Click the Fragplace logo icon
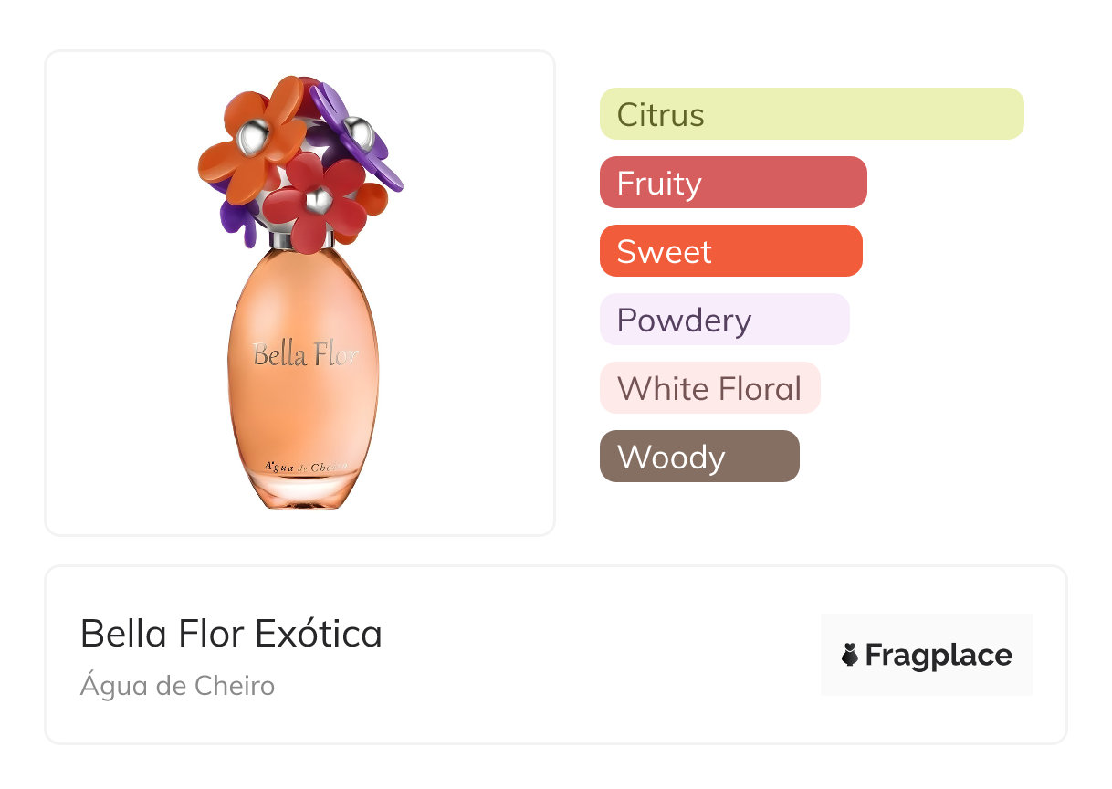 click(x=850, y=655)
